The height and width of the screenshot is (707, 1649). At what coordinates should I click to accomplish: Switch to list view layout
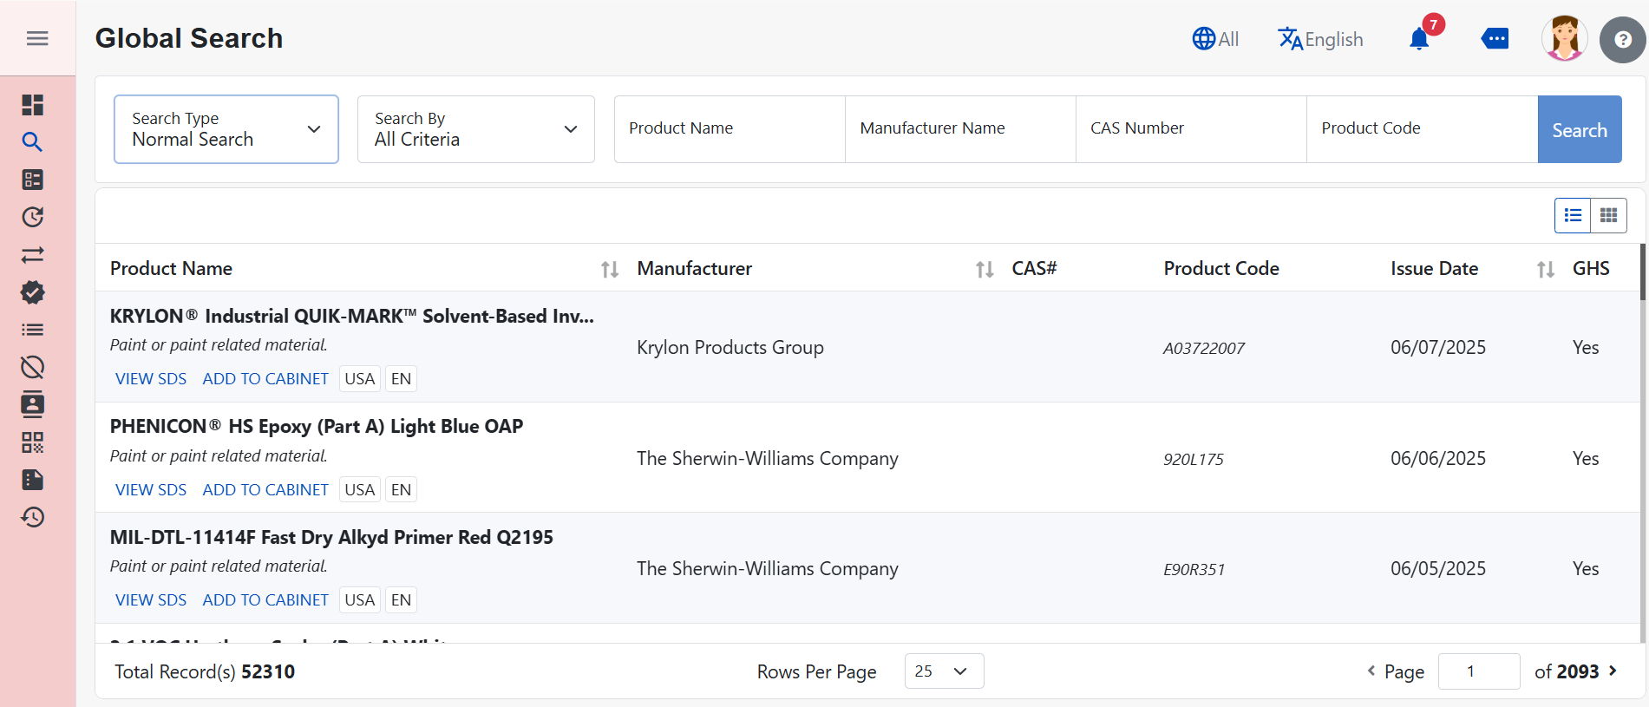click(1573, 215)
